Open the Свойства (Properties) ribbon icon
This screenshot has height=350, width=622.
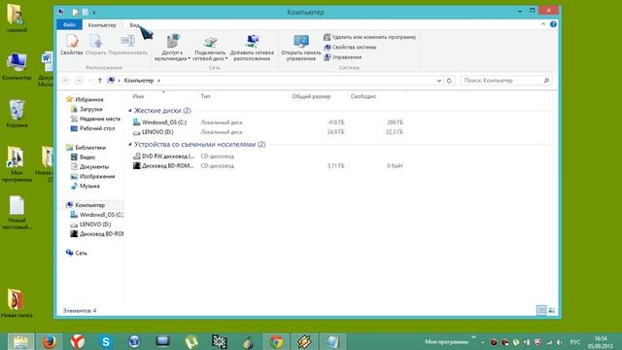coord(71,44)
